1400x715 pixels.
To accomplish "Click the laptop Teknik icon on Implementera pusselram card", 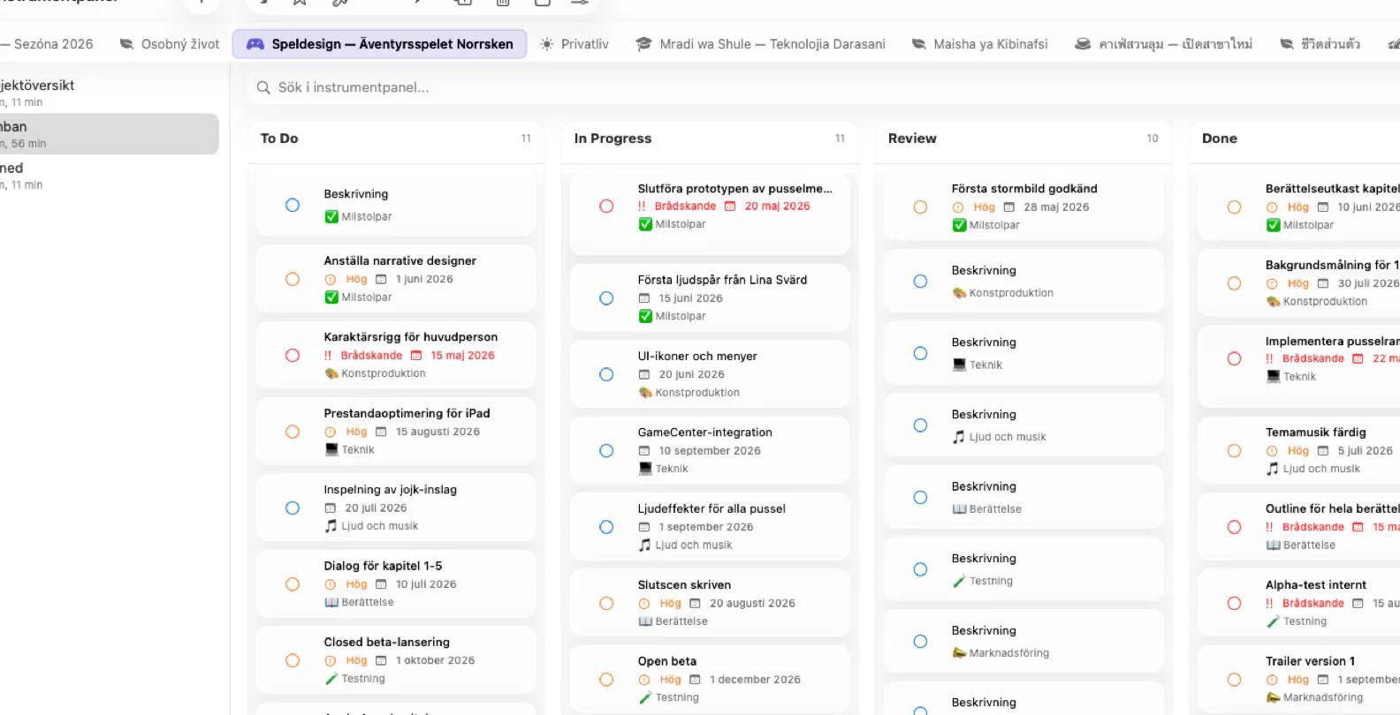I will (x=1273, y=376).
